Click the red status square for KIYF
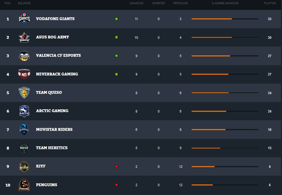282x195 pixels. tap(116, 166)
